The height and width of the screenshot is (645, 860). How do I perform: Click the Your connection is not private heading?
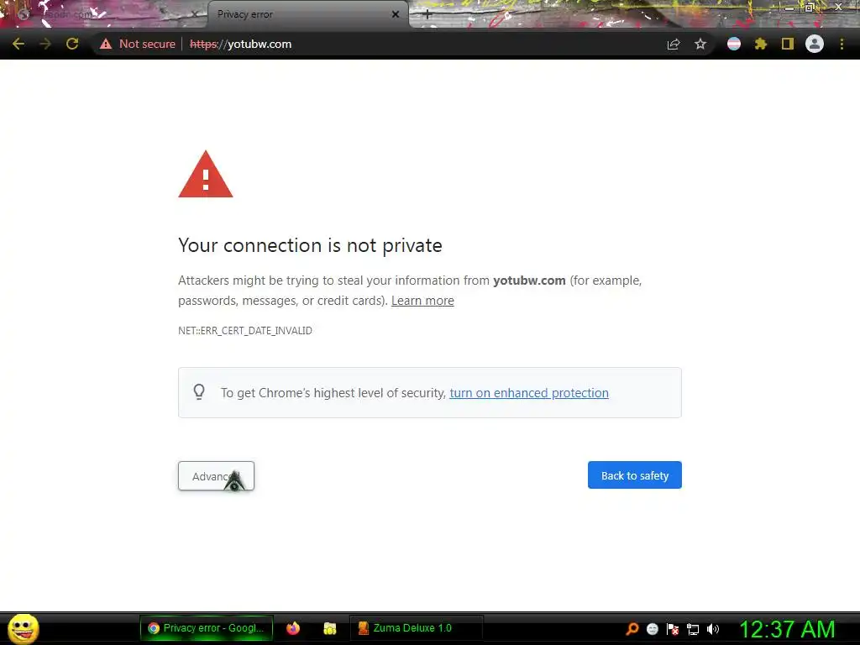coord(310,245)
